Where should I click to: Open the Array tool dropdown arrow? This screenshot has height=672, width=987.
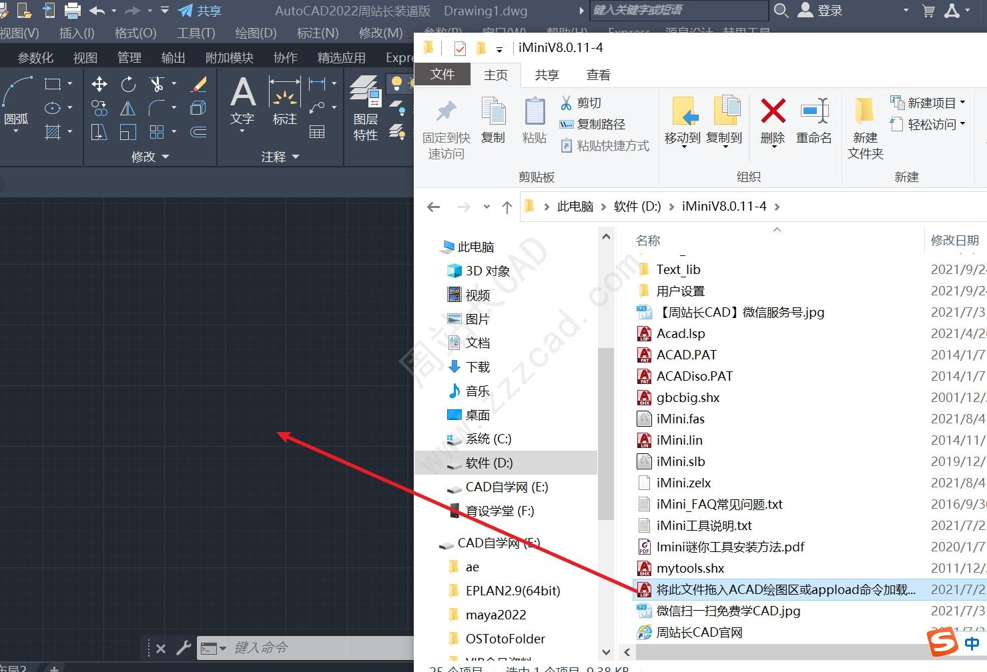174,132
